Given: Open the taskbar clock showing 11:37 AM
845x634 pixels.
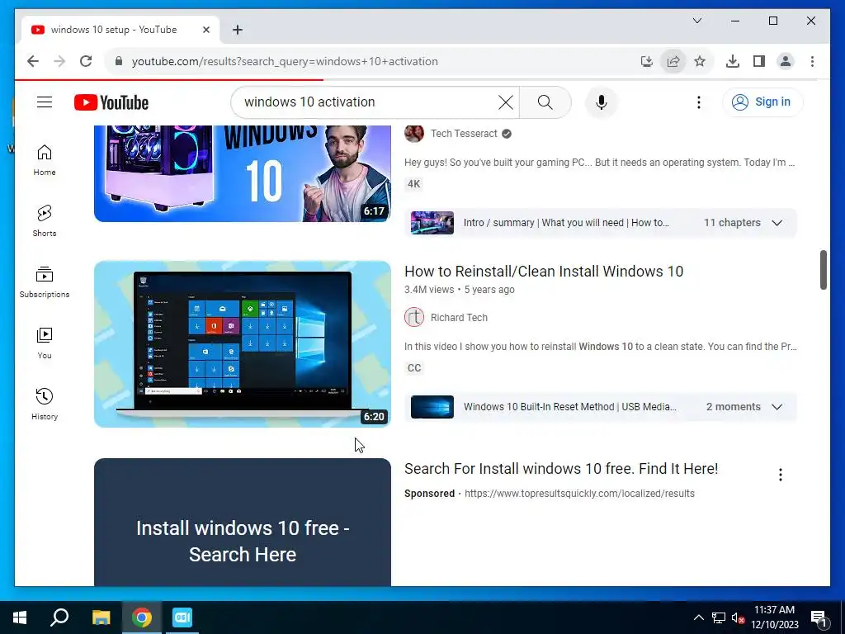Looking at the screenshot, I should click(774, 617).
